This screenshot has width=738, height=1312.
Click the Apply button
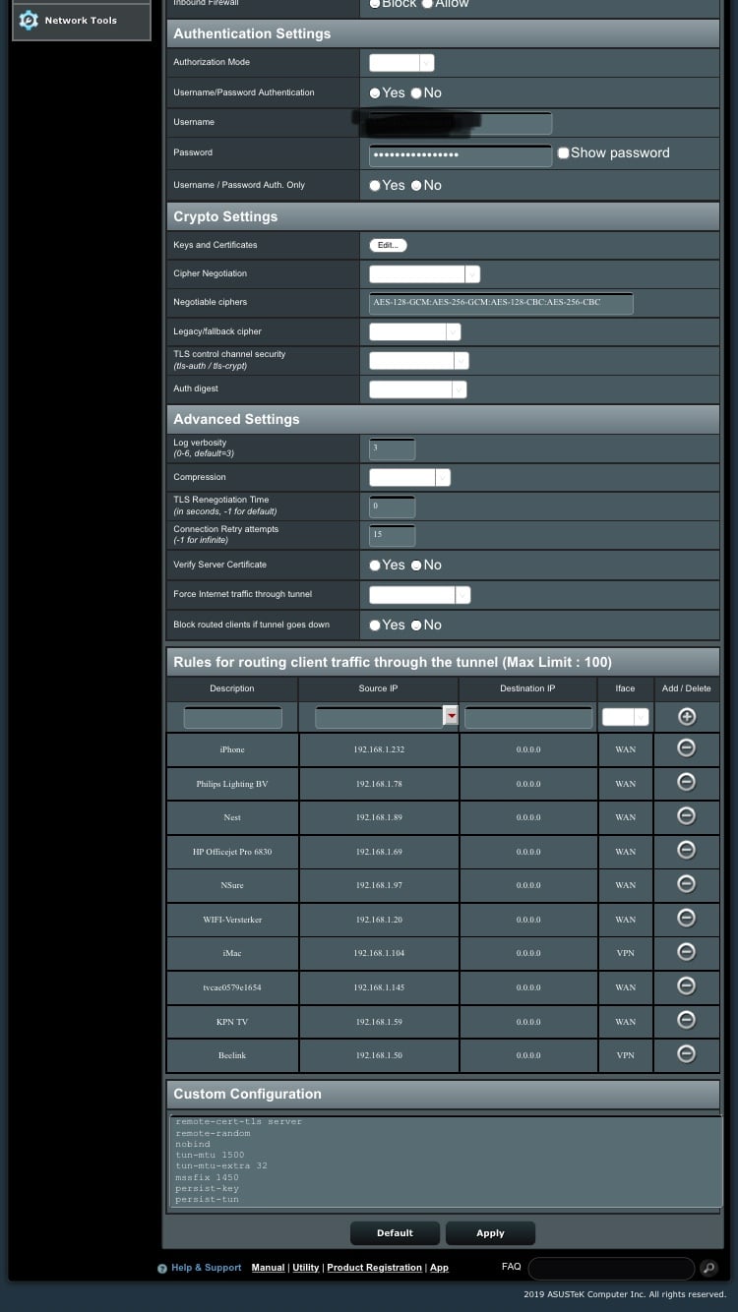pyautogui.click(x=490, y=1233)
